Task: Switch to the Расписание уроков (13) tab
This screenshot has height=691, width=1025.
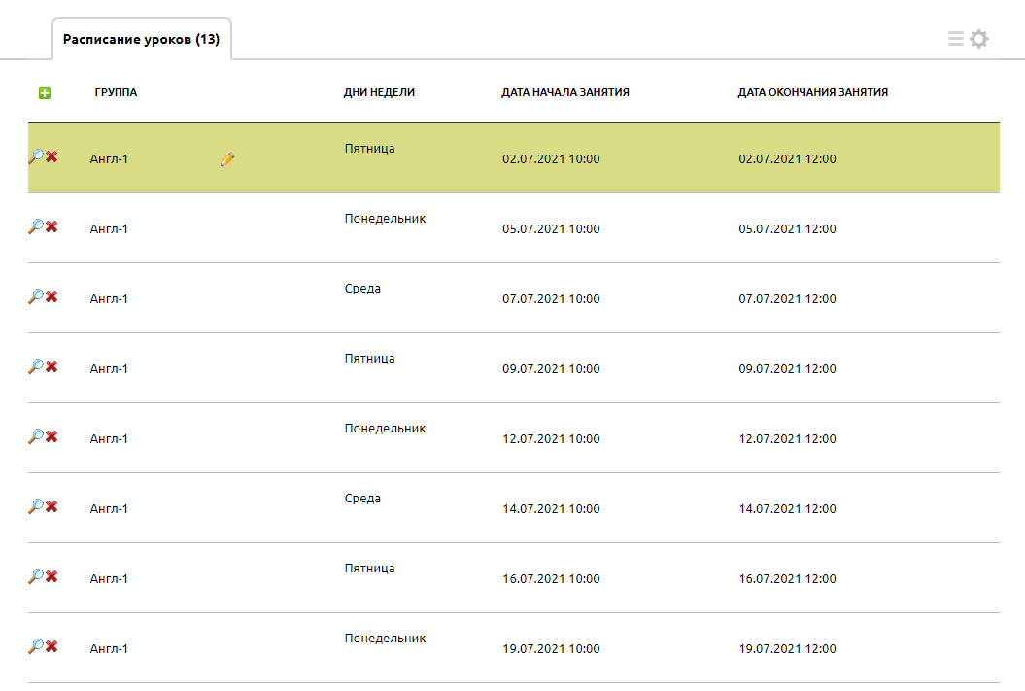Action: click(x=141, y=40)
